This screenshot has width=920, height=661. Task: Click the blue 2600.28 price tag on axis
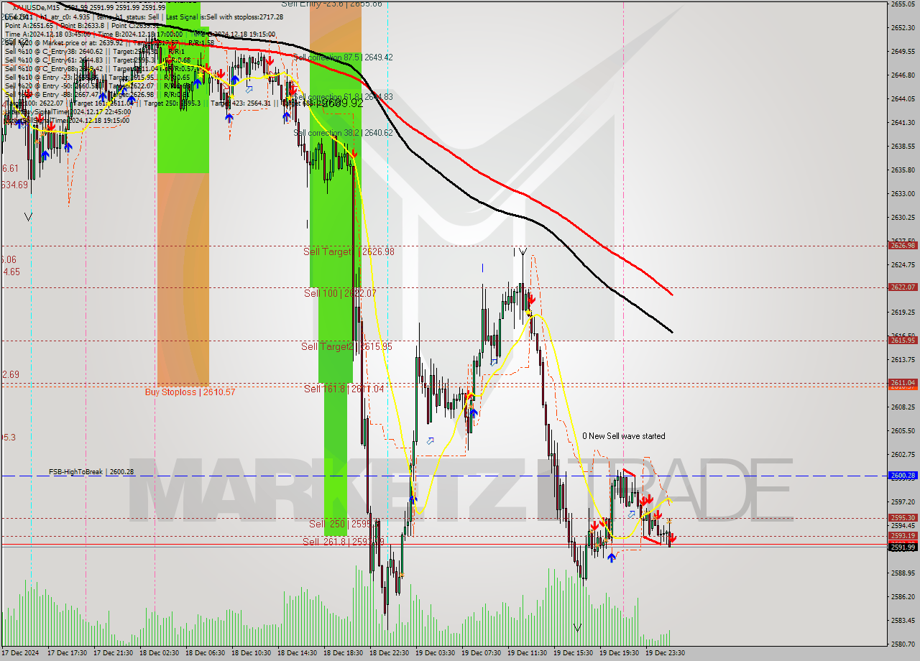pos(903,476)
